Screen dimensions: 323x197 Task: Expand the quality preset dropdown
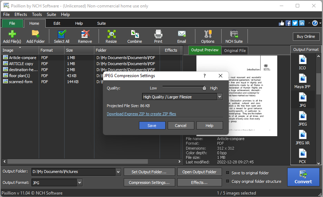[x=219, y=97]
